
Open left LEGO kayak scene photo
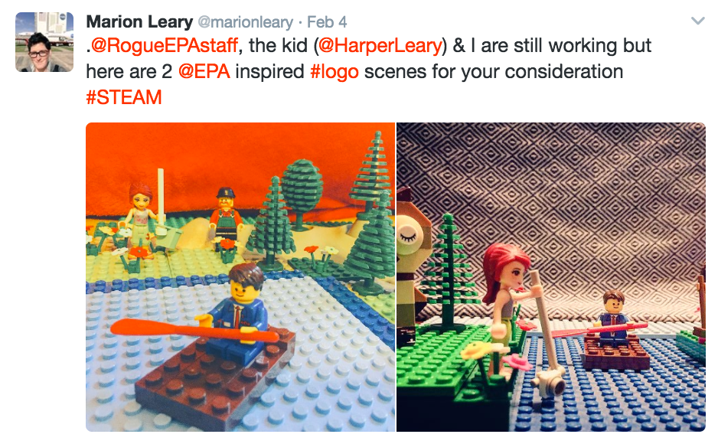pos(240,277)
